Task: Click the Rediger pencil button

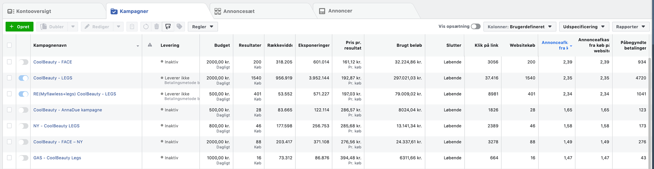Action: 97,27
